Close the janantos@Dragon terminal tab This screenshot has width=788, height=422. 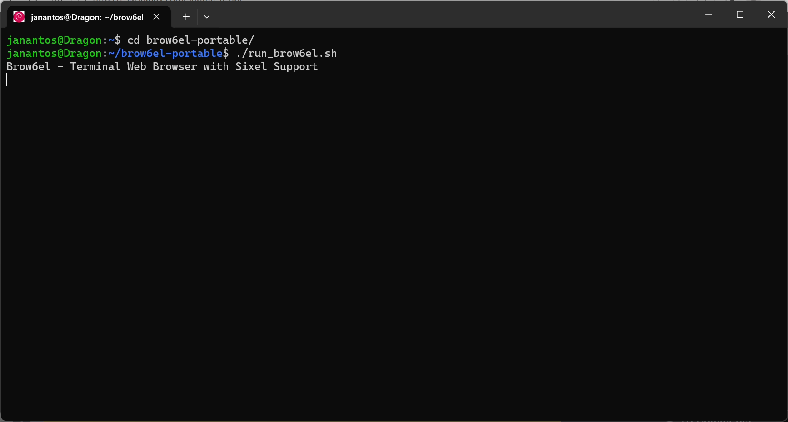[156, 17]
